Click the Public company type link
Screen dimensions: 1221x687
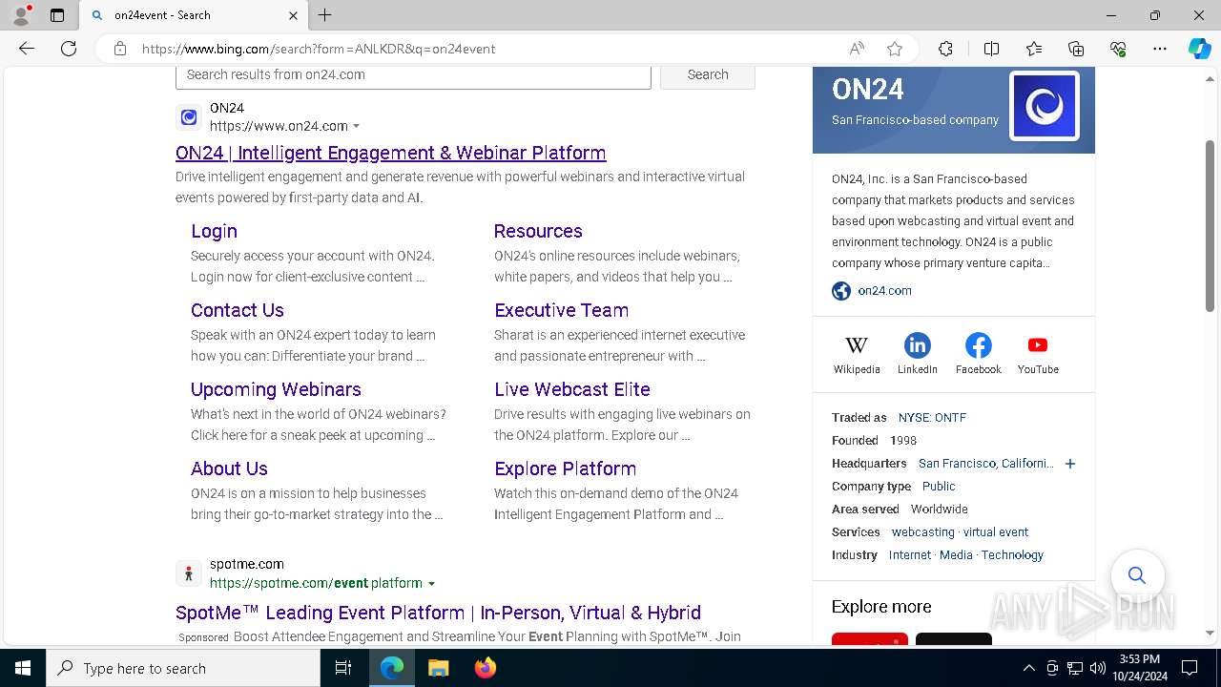pos(939,487)
